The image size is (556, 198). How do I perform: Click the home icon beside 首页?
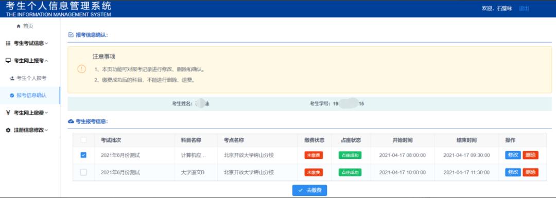[19, 27]
